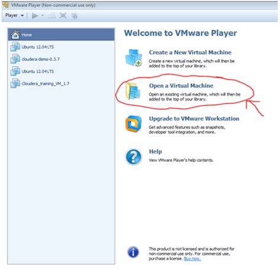
Task: Select Home in the library list
Action: coord(61,35)
